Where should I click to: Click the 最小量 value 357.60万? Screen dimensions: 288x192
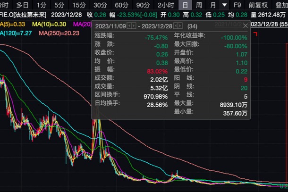click(235, 113)
